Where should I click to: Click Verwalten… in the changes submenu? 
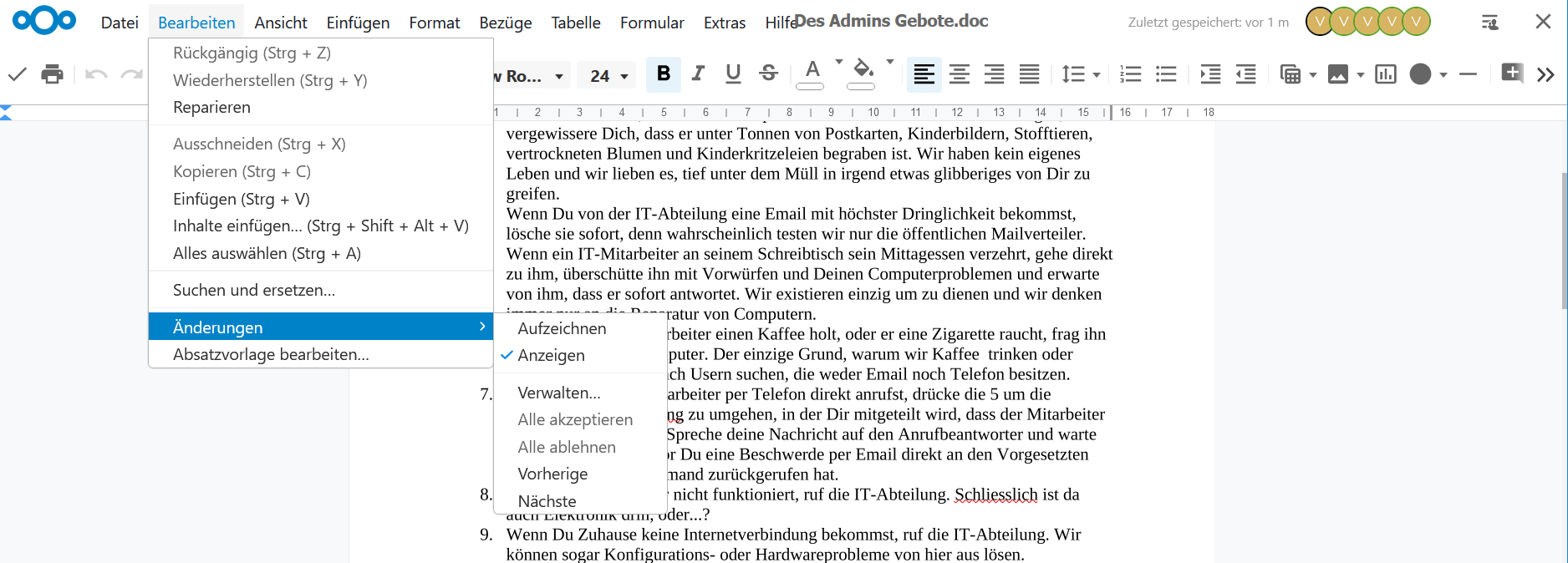[x=559, y=393]
